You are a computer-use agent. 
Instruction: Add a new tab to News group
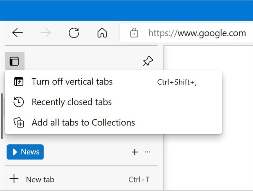tap(135, 152)
